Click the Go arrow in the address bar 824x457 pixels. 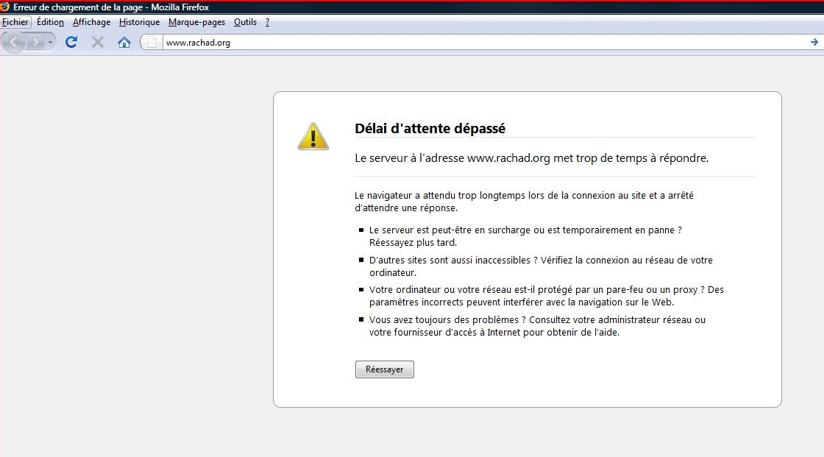(x=814, y=42)
